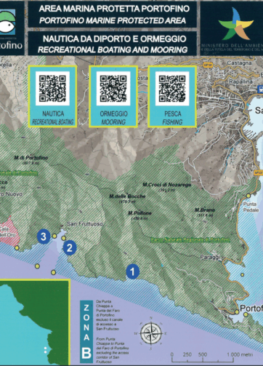263x366 pixels.
Task: Select the Nautica recreational boating QR code
Action: click(52, 89)
